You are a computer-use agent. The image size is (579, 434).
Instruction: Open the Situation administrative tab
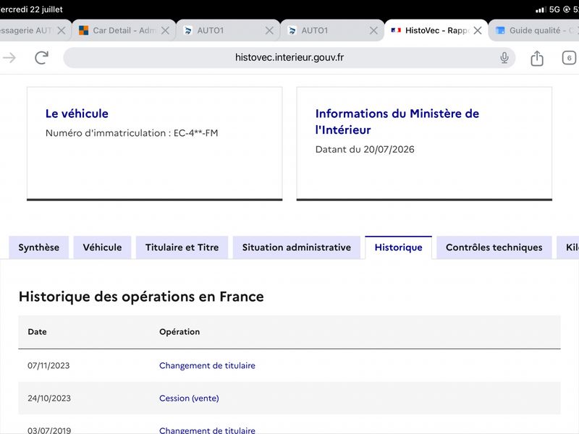tap(297, 247)
